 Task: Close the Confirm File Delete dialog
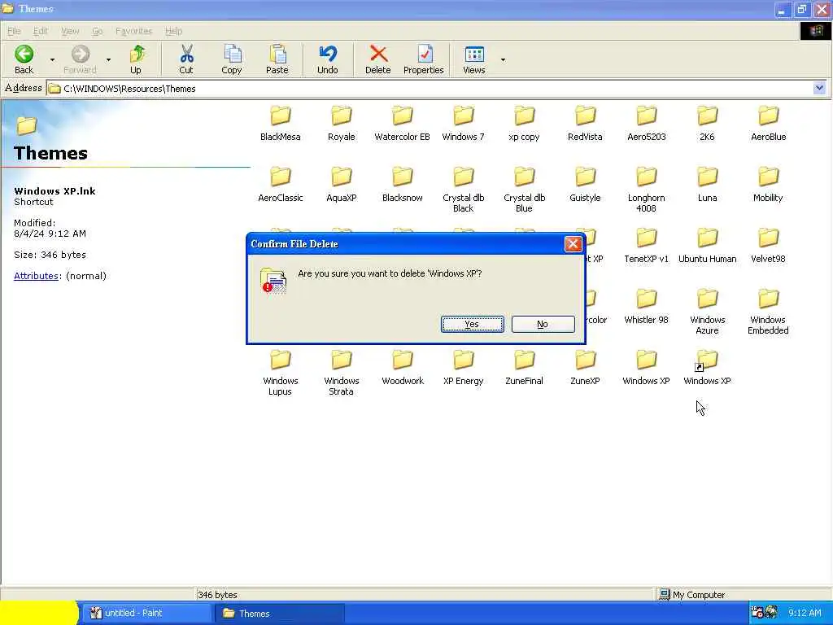pyautogui.click(x=573, y=244)
